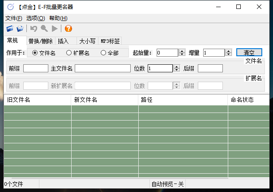Click the open folder directory icon

[20, 29]
